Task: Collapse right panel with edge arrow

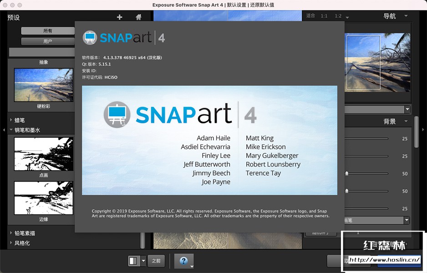Action: [423, 130]
